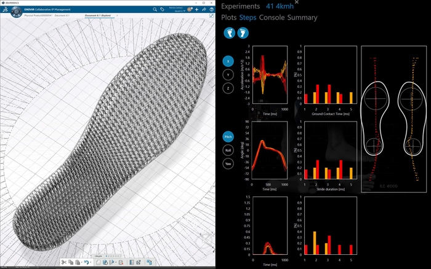Click the Lifecycle toolbar section label
This screenshot has width=431, height=269.
(x=99, y=255)
